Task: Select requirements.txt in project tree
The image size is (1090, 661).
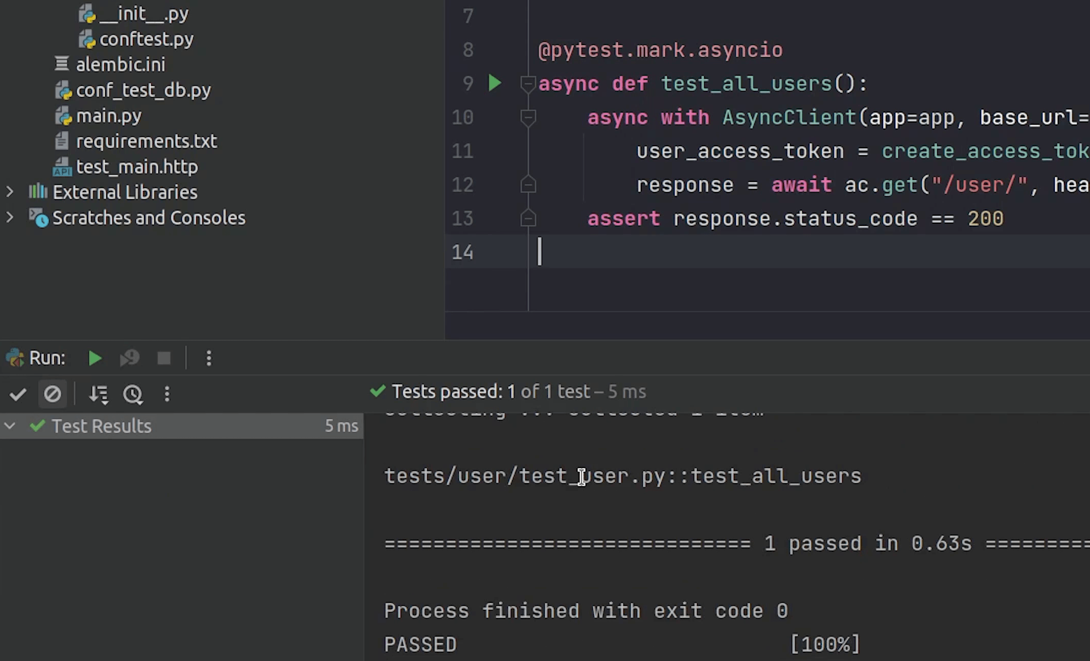Action: (x=146, y=141)
